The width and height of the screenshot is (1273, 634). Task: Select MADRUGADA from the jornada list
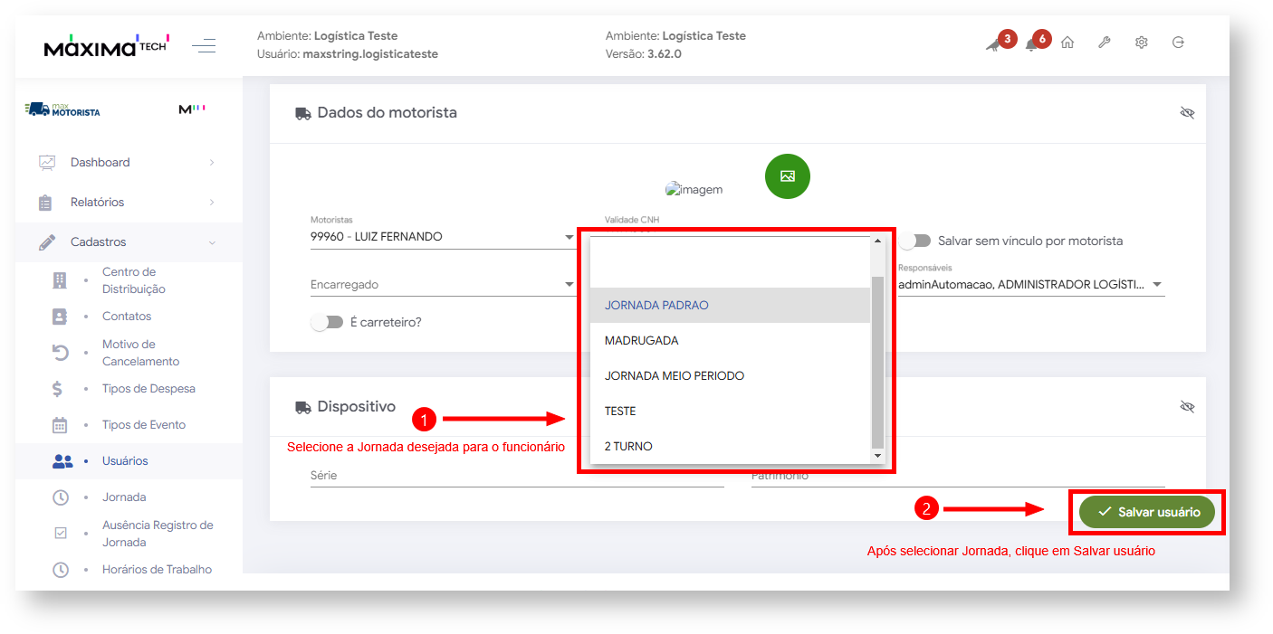pos(641,341)
